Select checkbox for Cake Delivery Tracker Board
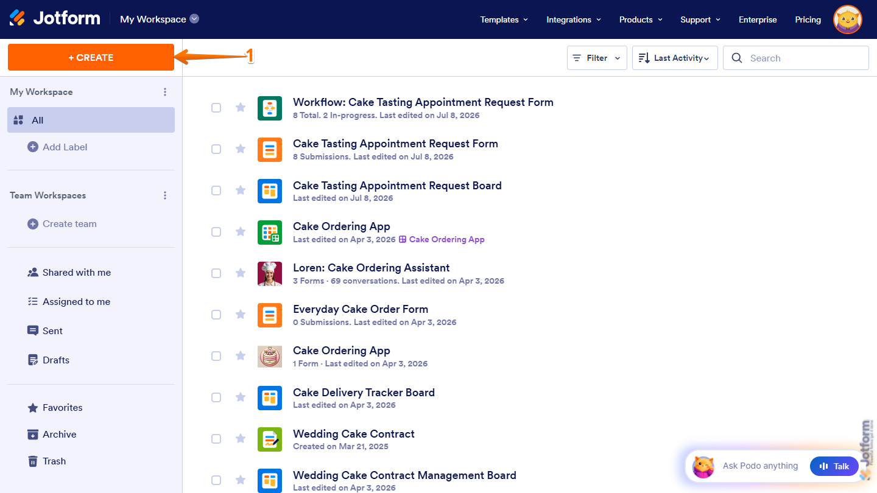 tap(216, 397)
